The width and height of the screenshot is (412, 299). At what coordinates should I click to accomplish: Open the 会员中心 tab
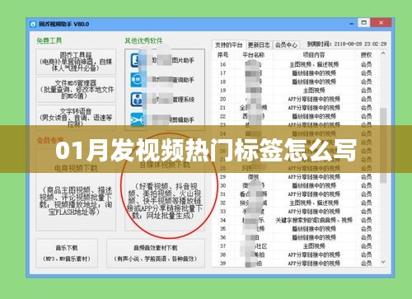coord(286,44)
